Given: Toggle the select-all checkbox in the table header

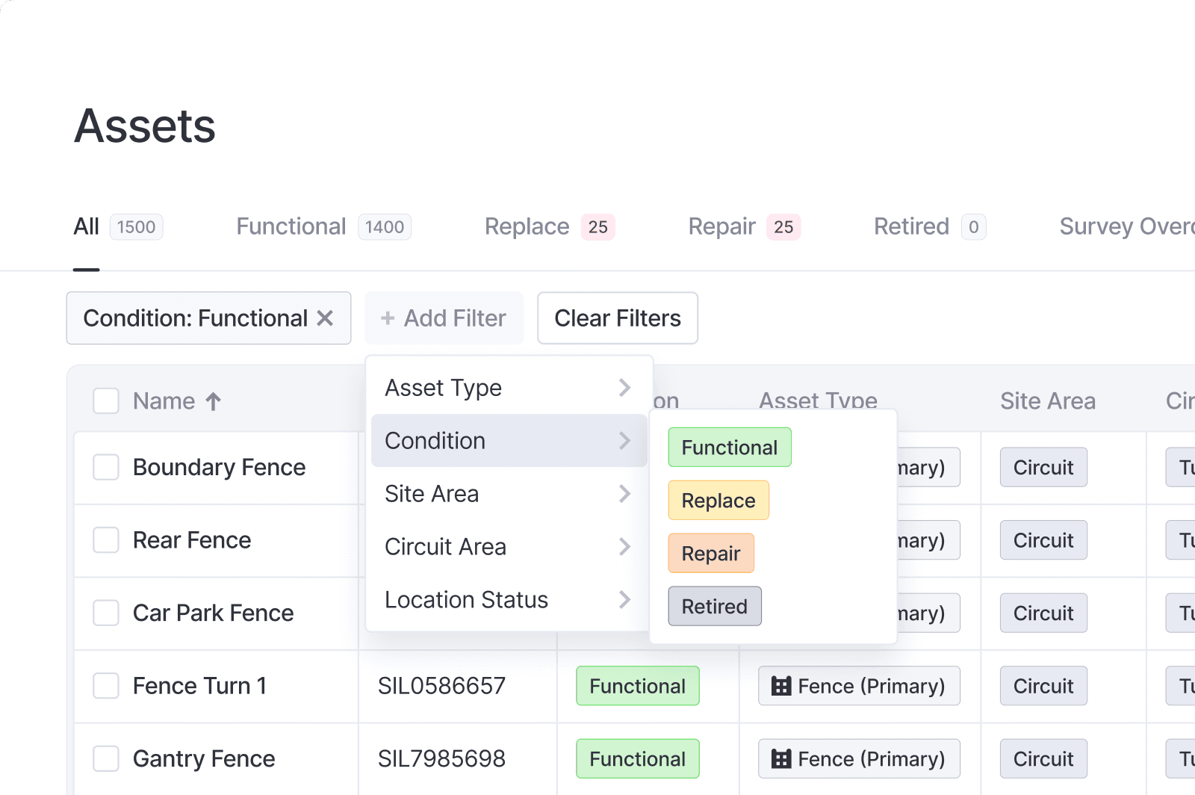Looking at the screenshot, I should (105, 401).
